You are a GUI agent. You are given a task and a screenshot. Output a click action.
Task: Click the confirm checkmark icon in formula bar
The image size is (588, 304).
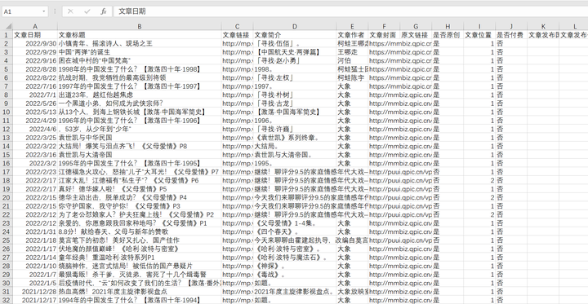pyautogui.click(x=87, y=11)
